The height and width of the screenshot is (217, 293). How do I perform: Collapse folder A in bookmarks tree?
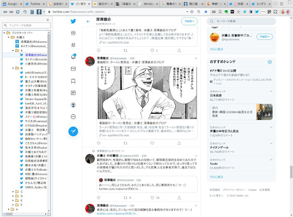[x=13, y=50]
